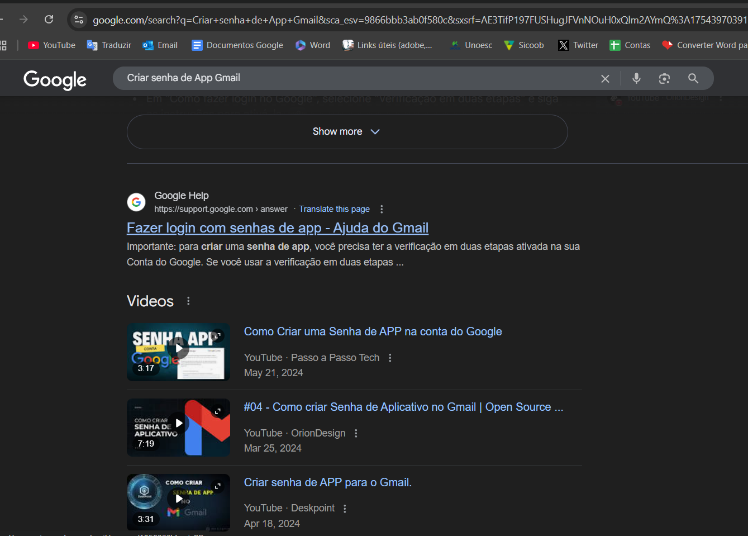Click "Translate this page"
748x536 pixels.
click(334, 208)
